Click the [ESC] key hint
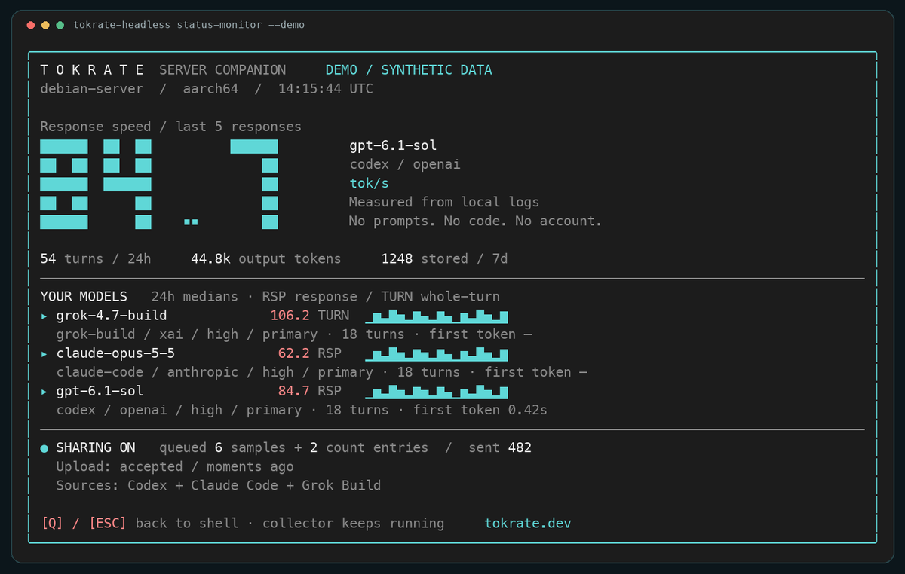Viewport: 905px width, 574px height. point(108,523)
